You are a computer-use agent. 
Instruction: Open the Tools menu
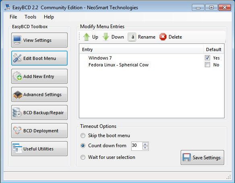(x=31, y=17)
